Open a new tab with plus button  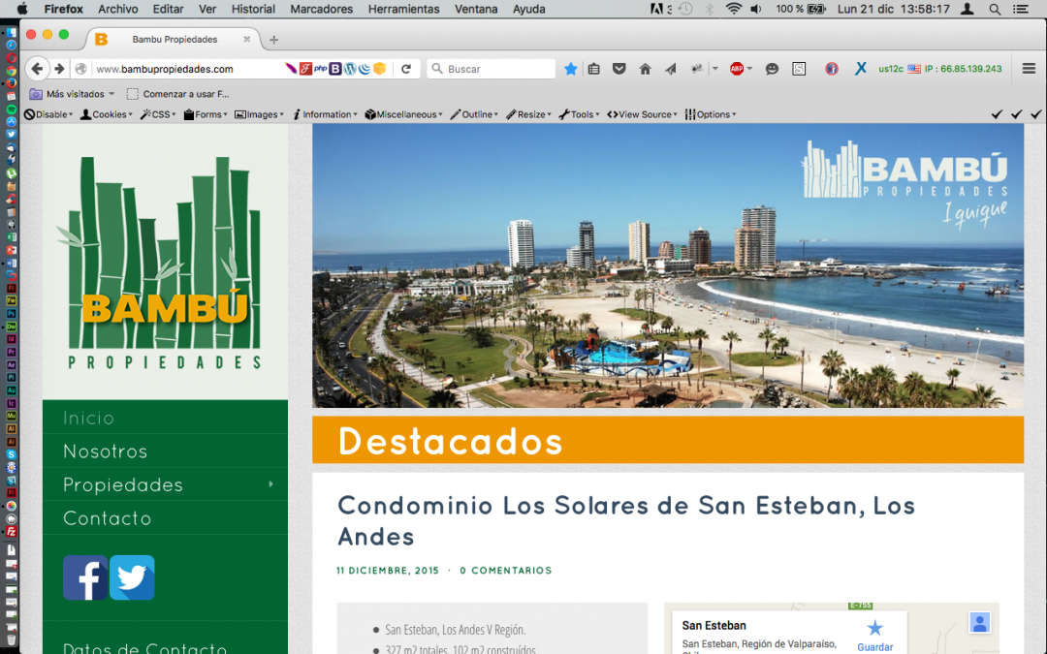pos(273,40)
